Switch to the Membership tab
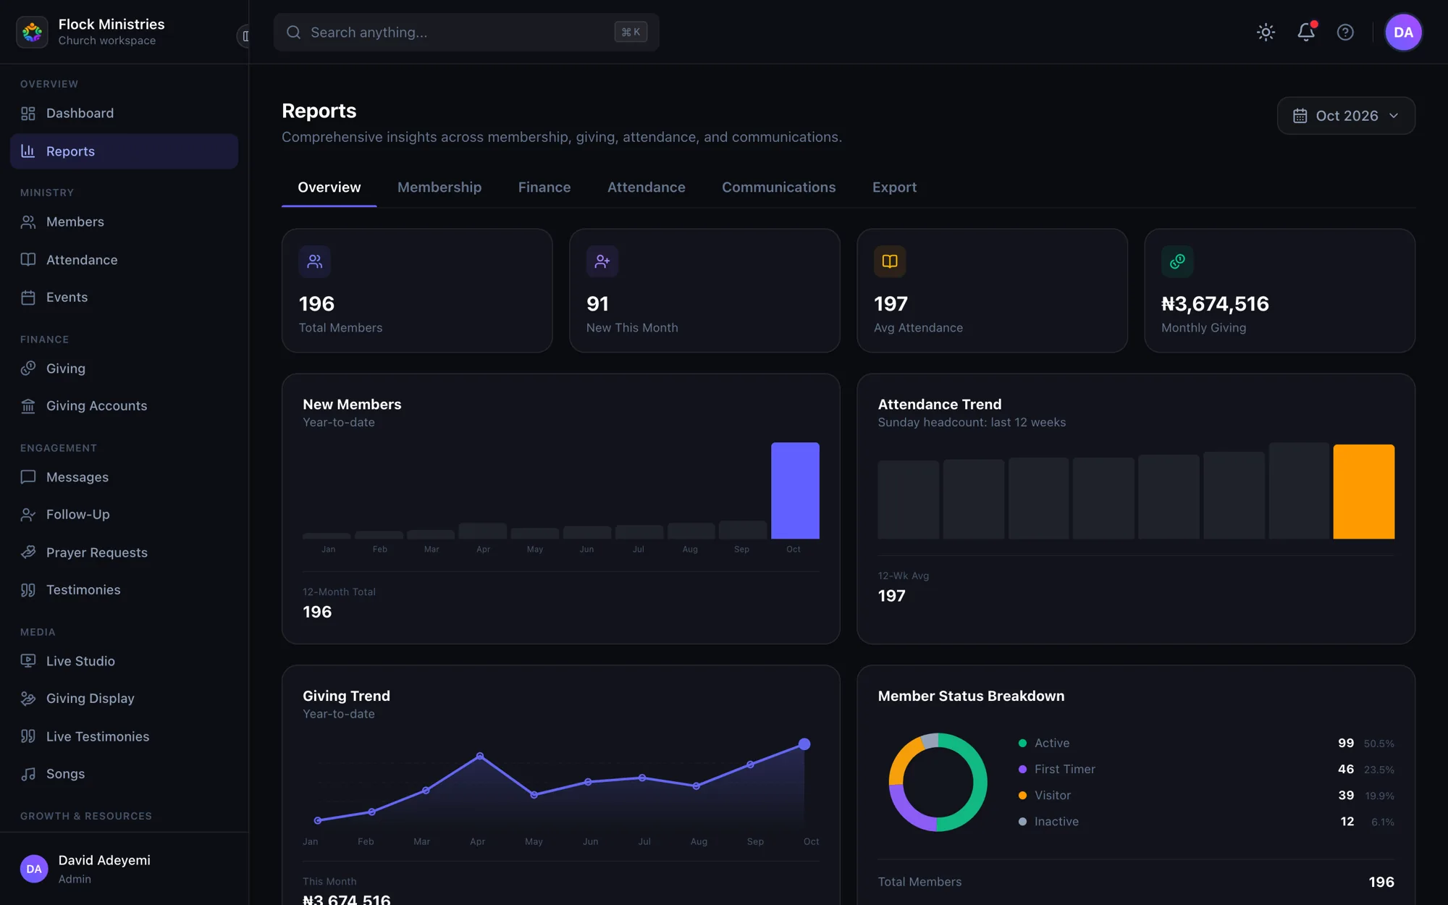1448x905 pixels. point(439,188)
